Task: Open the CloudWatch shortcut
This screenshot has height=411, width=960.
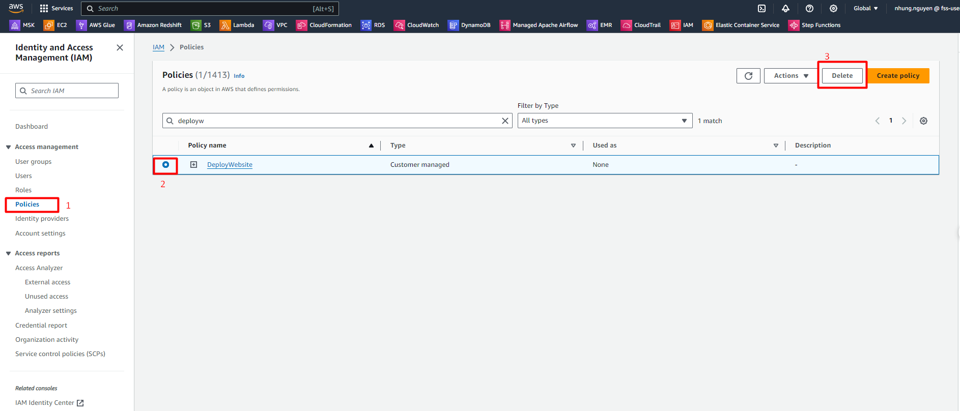Action: pyautogui.click(x=416, y=25)
